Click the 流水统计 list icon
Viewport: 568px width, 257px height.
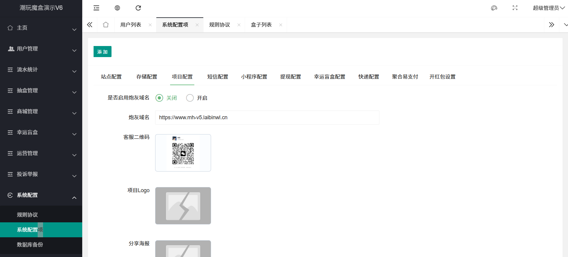pos(10,70)
